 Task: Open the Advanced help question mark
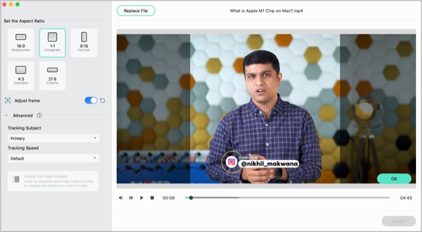39,115
